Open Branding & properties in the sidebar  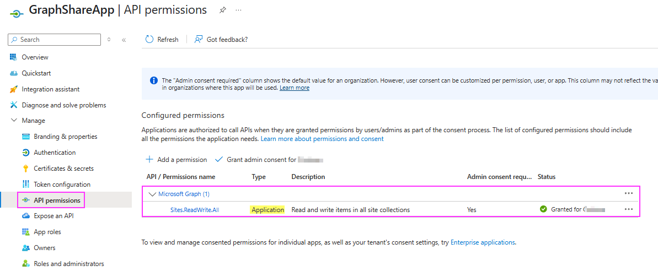pos(66,137)
